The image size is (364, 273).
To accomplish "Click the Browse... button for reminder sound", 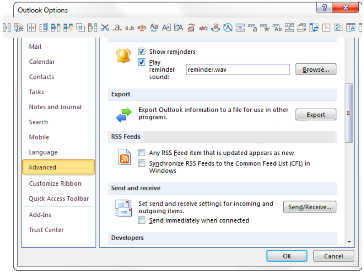I will [316, 69].
